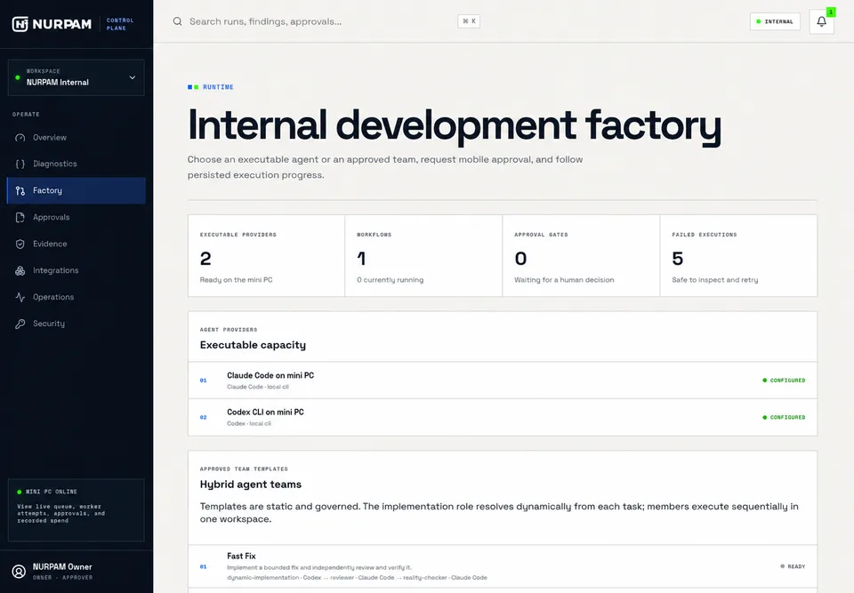The image size is (854, 593).
Task: Click the Executable capacity heading
Action: (x=253, y=345)
